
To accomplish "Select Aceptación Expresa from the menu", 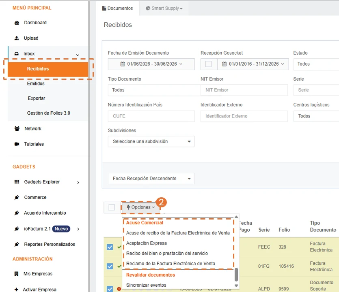I will 147,243.
